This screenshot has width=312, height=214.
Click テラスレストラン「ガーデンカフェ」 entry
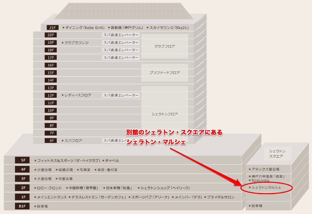(x=99, y=197)
